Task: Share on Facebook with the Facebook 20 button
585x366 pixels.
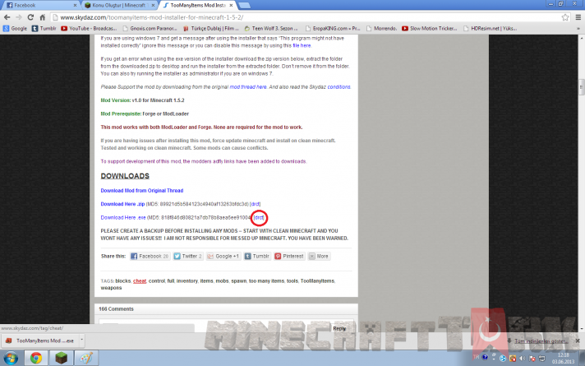Action: click(x=150, y=257)
